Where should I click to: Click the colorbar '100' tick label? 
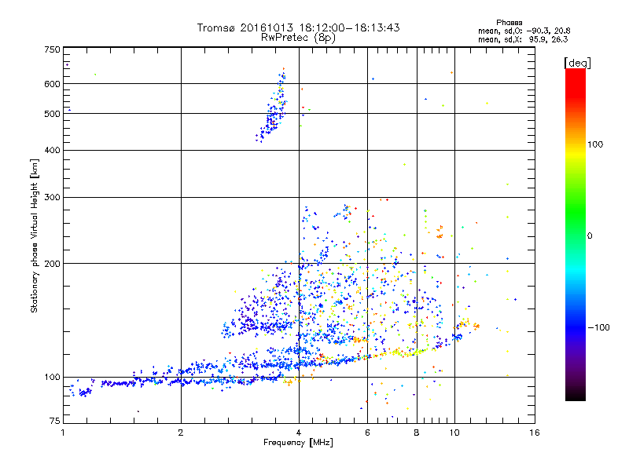pos(595,144)
